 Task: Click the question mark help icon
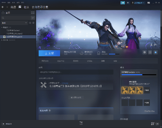tap(133, 3)
